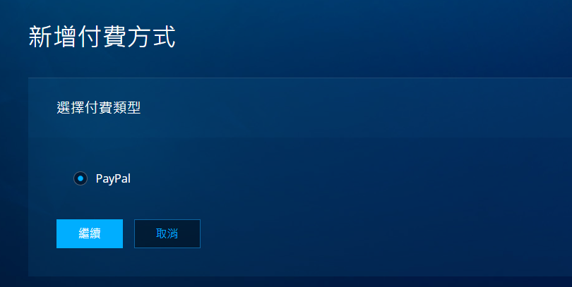Screen dimensions: 572x287
Task: Click the 選擇付費類型 section title
Action: [98, 107]
